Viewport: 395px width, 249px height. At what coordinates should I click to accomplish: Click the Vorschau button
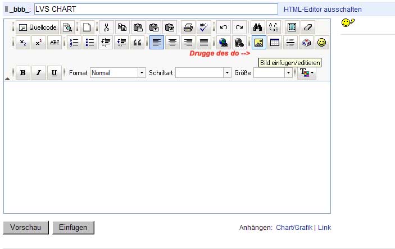(x=26, y=227)
